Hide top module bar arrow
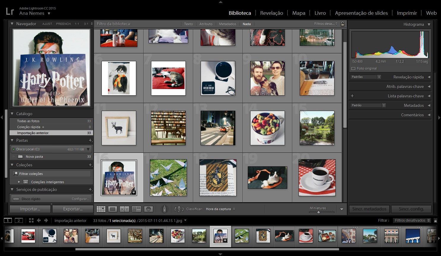Viewport: 441px width, 256px height. [x=220, y=2]
